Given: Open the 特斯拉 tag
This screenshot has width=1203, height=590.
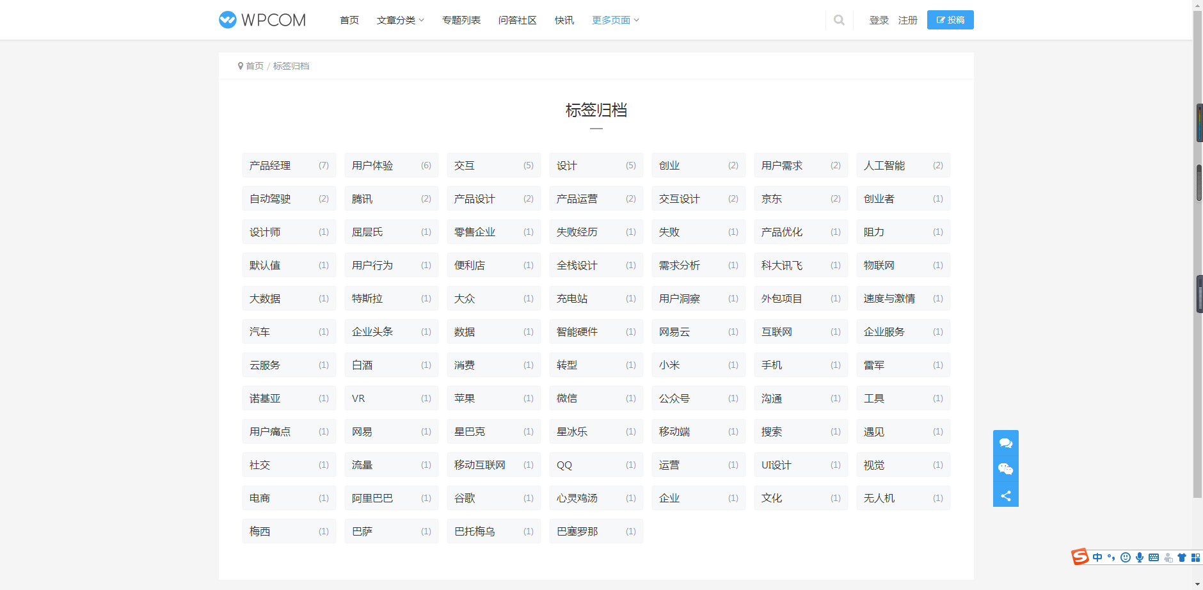Looking at the screenshot, I should (x=392, y=298).
